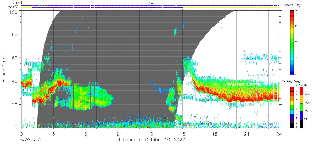Click the 100 label on the NOISE colorbar
This screenshot has width=314, height=145.
coord(306,111)
